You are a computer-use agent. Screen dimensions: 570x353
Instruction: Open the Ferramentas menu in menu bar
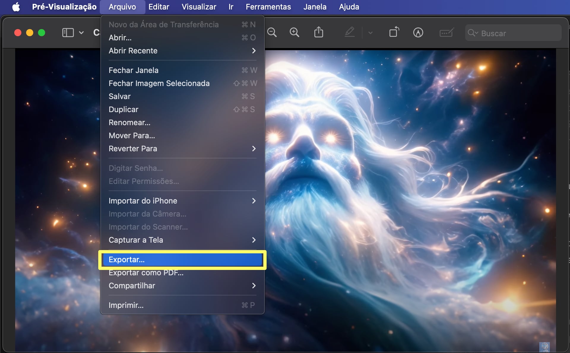click(268, 7)
